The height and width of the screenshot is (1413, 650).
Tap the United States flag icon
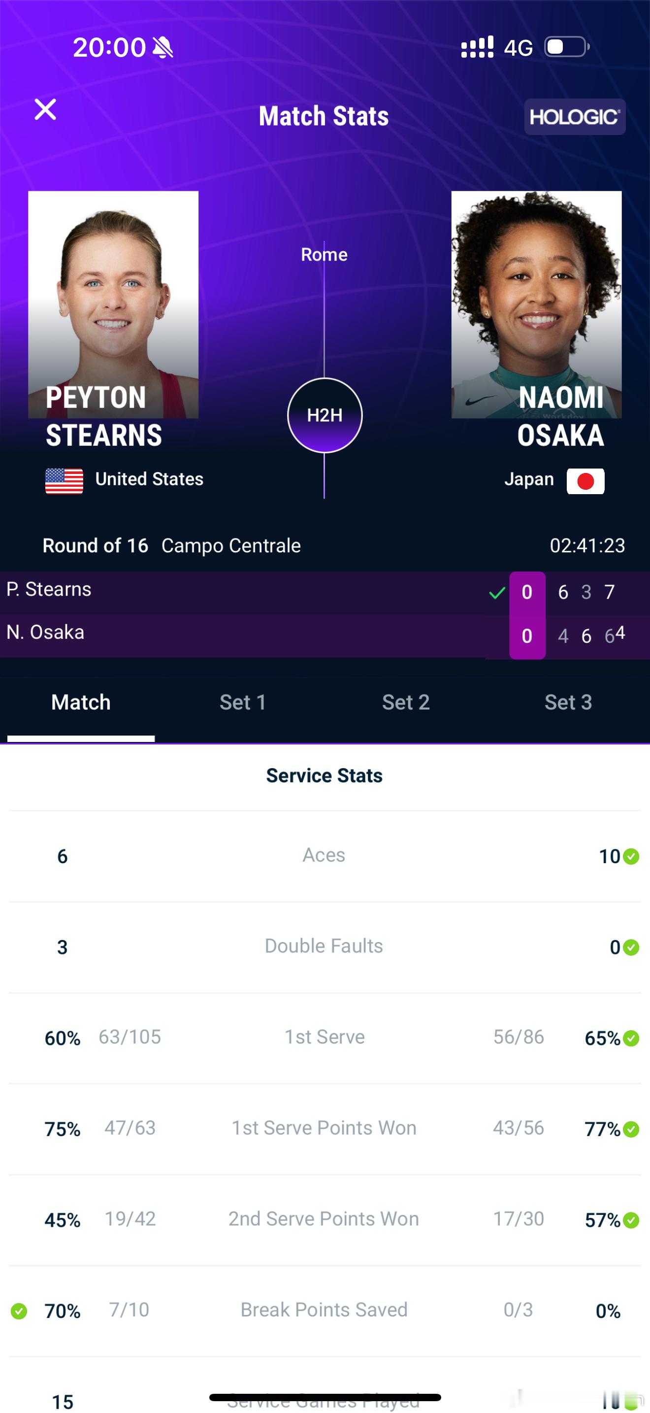coord(64,481)
